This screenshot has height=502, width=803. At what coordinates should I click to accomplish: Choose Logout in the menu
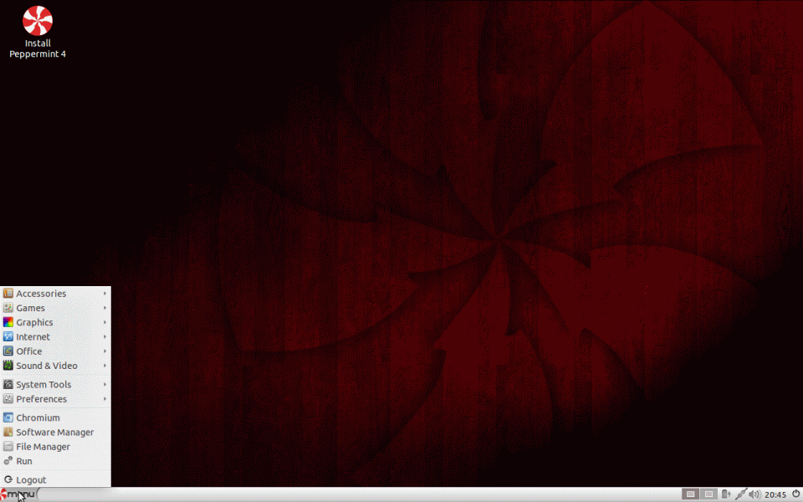55,479
